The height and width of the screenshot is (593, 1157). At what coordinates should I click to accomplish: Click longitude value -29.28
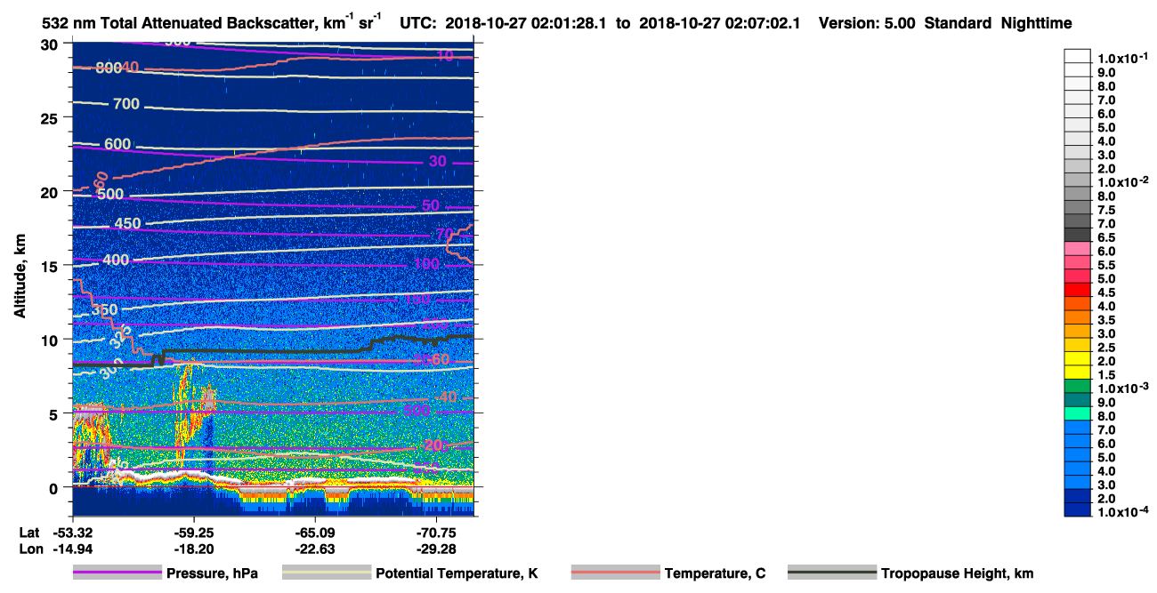(436, 549)
